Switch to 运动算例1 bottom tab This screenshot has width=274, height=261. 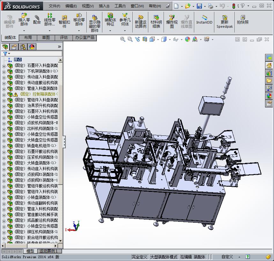(50, 251)
